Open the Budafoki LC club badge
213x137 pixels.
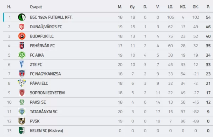[x=22, y=36]
